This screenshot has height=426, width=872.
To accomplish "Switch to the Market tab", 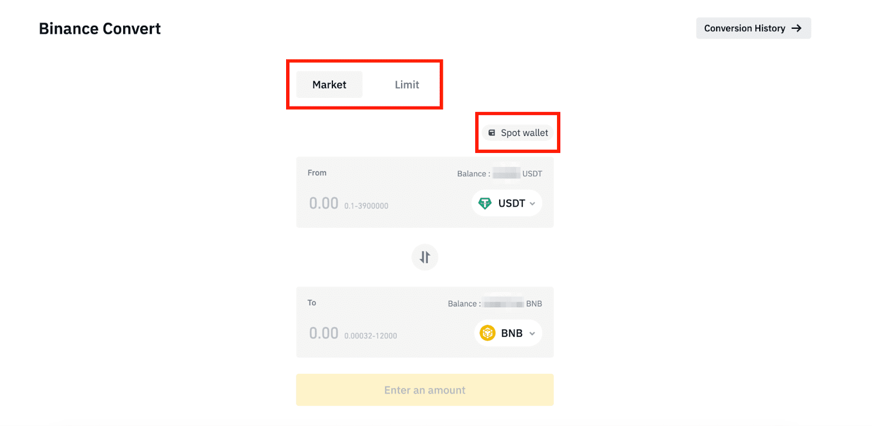I will (x=329, y=85).
